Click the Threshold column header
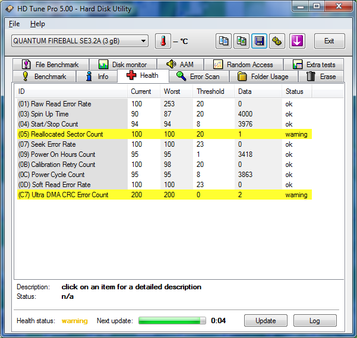This screenshot has width=357, height=338. (x=211, y=91)
